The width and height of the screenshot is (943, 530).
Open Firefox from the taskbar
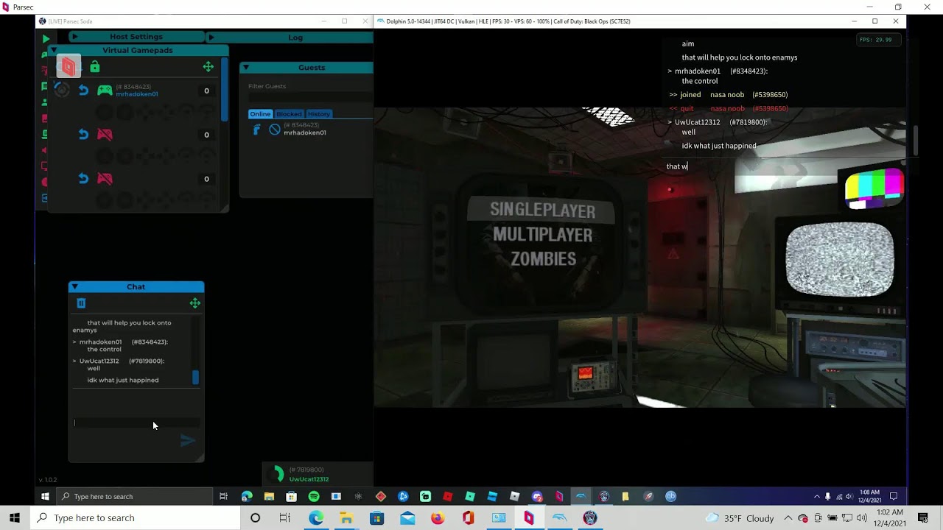[x=438, y=518]
